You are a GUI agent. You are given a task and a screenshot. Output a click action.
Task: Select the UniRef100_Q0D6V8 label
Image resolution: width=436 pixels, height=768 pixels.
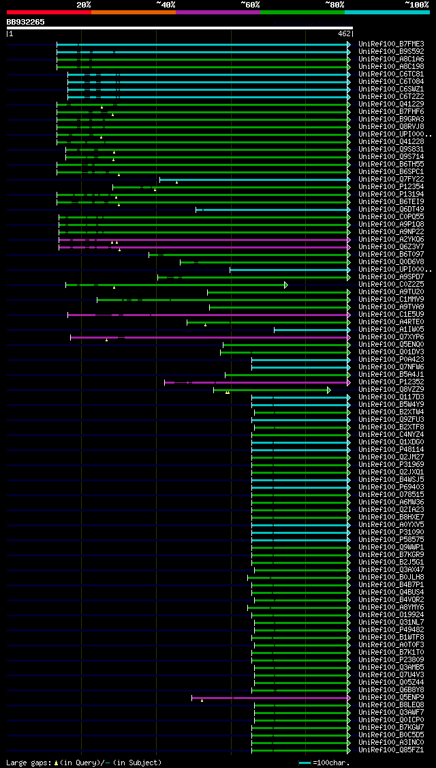point(391,262)
